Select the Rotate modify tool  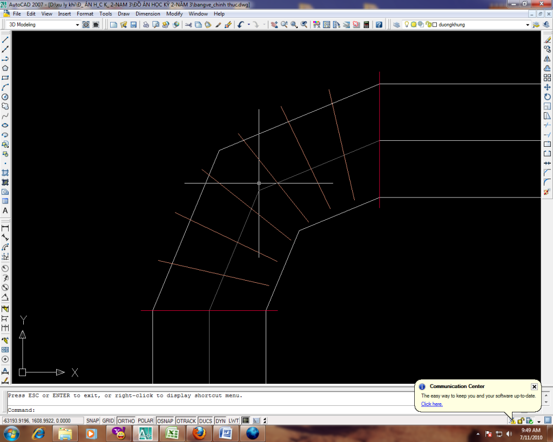click(547, 97)
